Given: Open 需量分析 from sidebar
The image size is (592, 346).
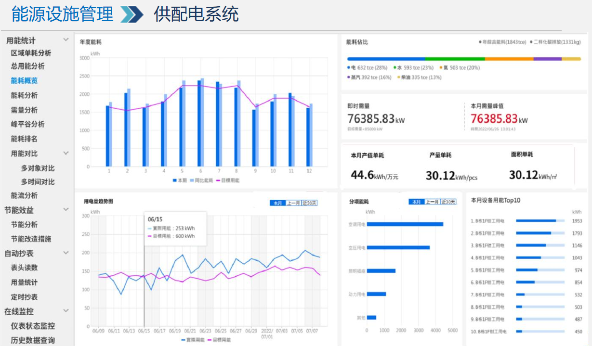Looking at the screenshot, I should 25,110.
